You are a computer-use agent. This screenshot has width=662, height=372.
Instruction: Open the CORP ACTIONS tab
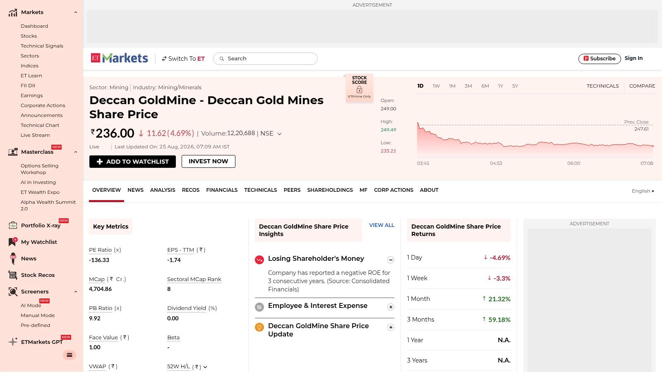pyautogui.click(x=393, y=190)
